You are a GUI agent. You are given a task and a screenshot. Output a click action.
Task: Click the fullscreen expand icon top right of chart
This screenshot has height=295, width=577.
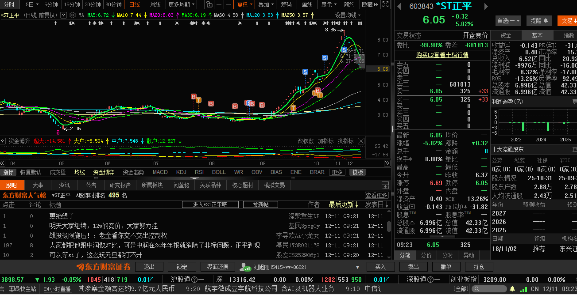click(x=385, y=5)
